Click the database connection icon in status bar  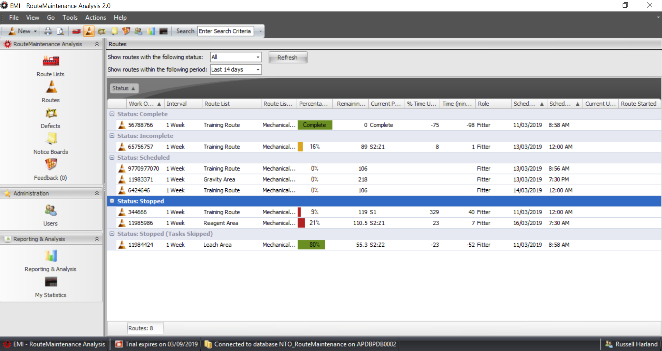(208, 344)
